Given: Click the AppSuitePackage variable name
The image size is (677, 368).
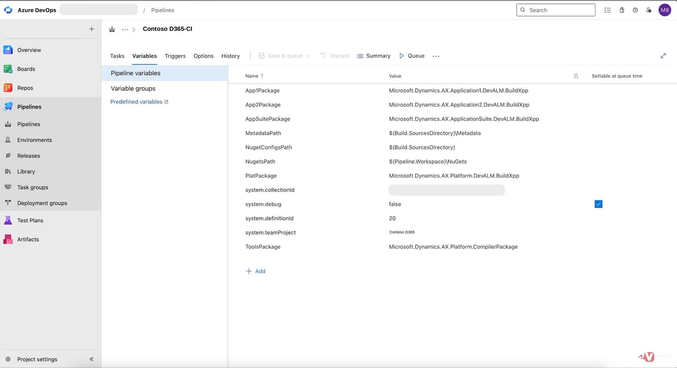Looking at the screenshot, I should (268, 119).
